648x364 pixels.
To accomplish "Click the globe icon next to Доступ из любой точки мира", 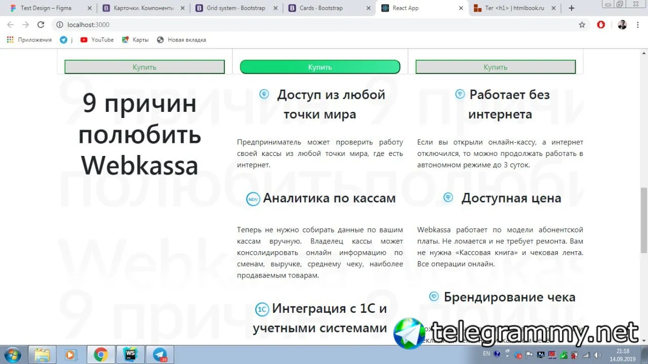I will pos(264,94).
